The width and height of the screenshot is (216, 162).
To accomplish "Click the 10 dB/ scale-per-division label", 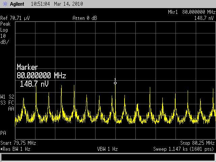I will pos(4,38).
